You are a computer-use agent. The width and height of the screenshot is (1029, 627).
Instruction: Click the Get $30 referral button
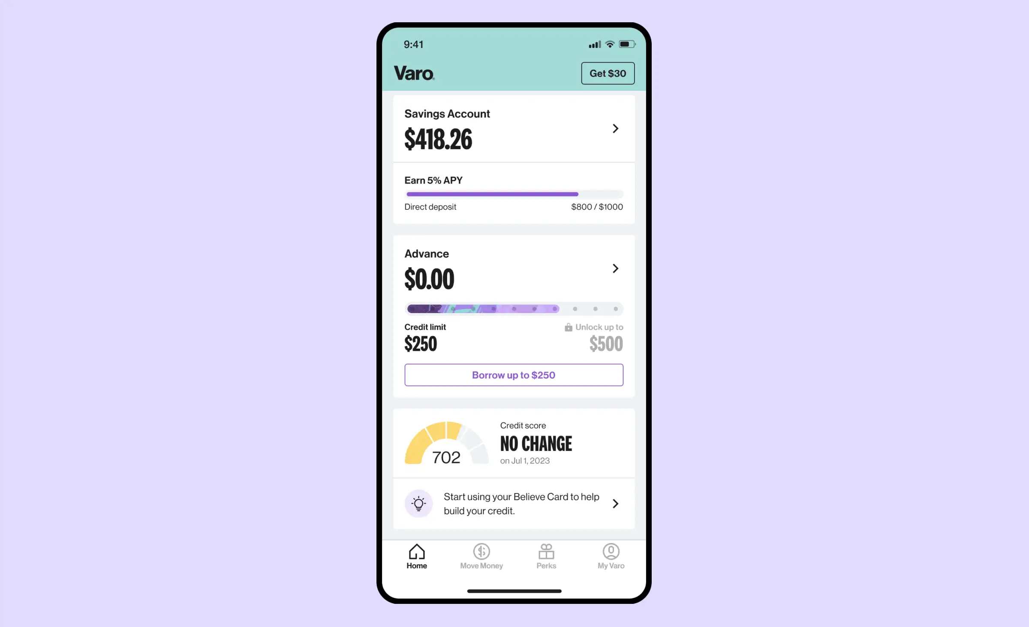(x=608, y=73)
